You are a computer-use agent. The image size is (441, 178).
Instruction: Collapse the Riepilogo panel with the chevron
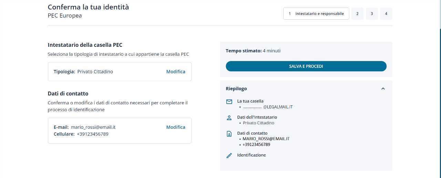click(383, 89)
